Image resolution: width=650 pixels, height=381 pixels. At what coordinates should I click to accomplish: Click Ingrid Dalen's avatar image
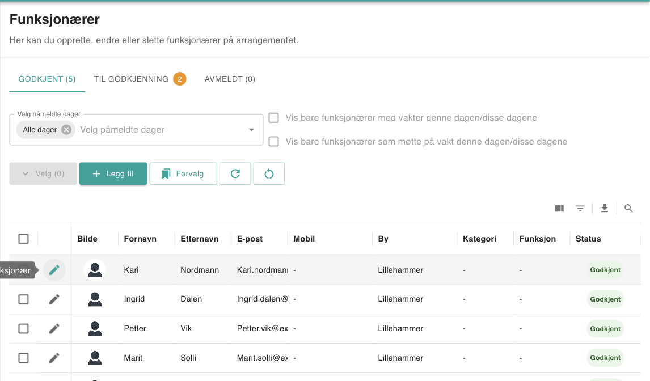(95, 299)
